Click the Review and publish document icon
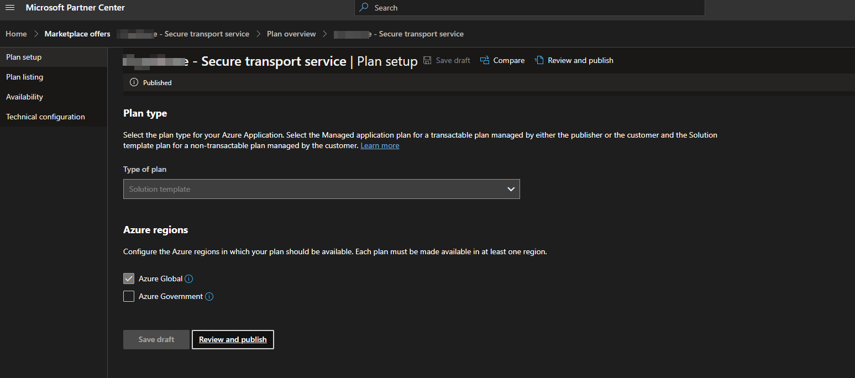Screen dimensions: 855x378 (x=539, y=60)
